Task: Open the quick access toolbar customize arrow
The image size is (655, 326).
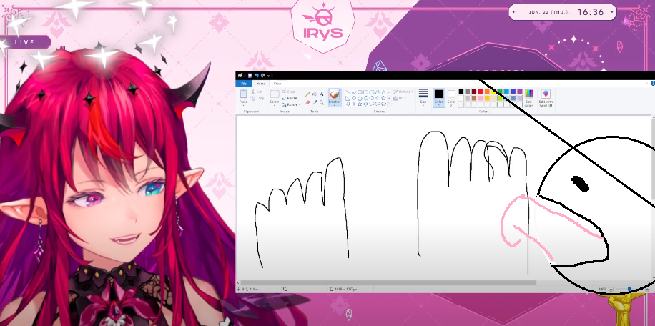Action: coord(269,76)
